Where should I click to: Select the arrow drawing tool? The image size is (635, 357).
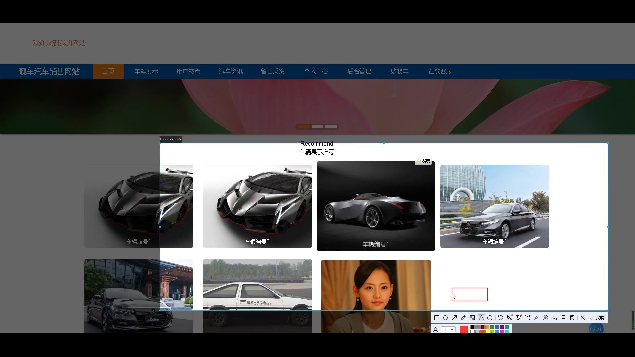[454, 318]
